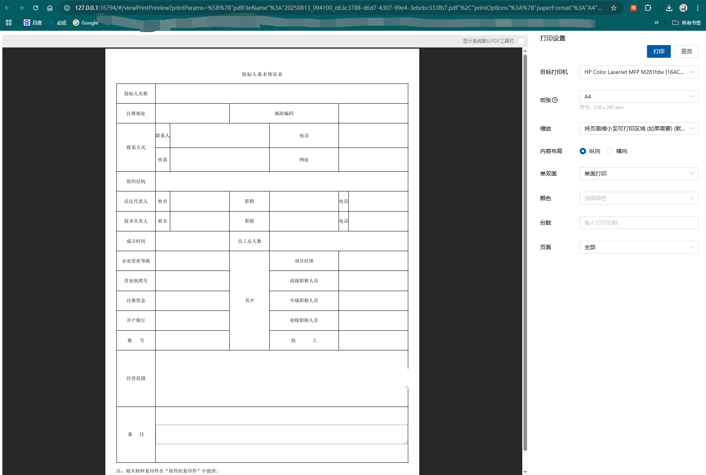Click the site info icon in address bar
This screenshot has height=475, width=706.
pyautogui.click(x=67, y=7)
